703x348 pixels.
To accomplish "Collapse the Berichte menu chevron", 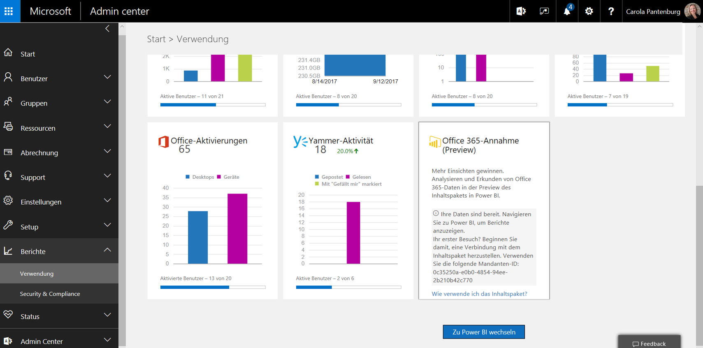I will [107, 250].
